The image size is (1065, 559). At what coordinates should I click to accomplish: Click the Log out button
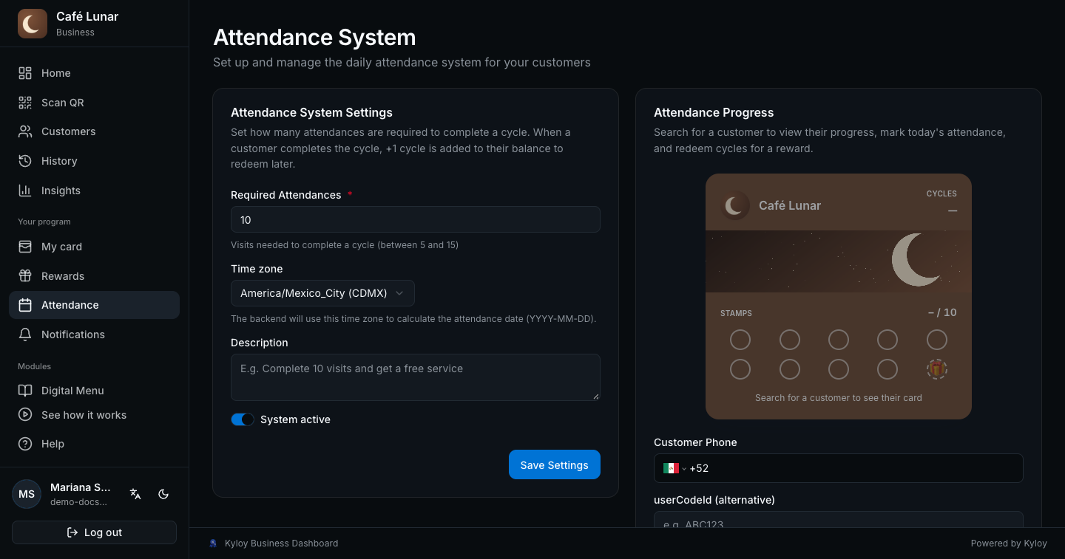click(94, 532)
